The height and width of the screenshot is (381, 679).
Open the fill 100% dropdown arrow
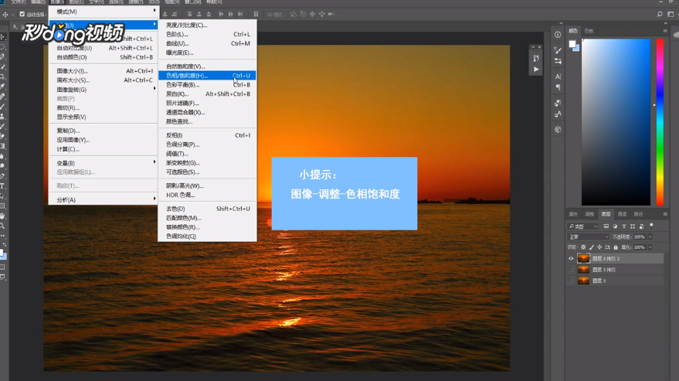click(650, 247)
